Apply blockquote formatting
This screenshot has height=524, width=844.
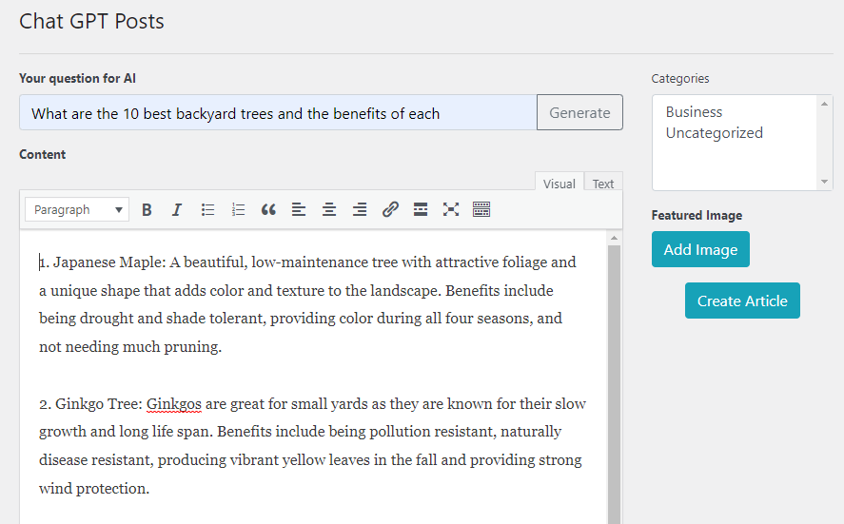(268, 210)
